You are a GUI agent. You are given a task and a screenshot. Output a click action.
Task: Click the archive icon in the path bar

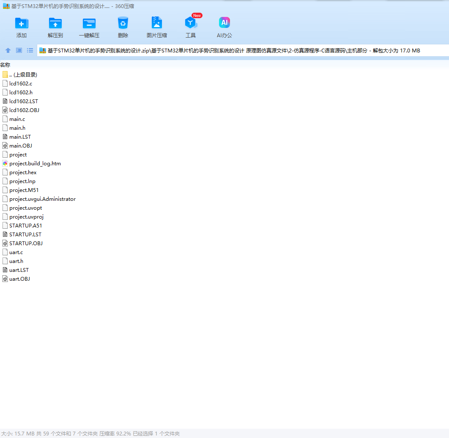(x=43, y=51)
